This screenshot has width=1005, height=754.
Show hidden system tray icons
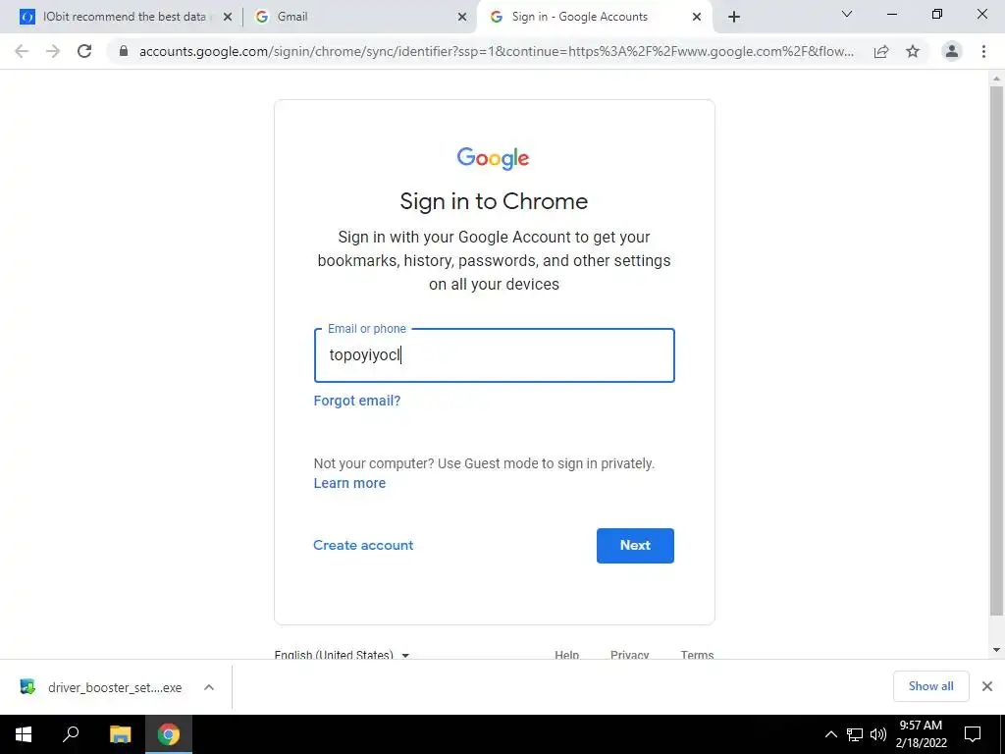(830, 734)
